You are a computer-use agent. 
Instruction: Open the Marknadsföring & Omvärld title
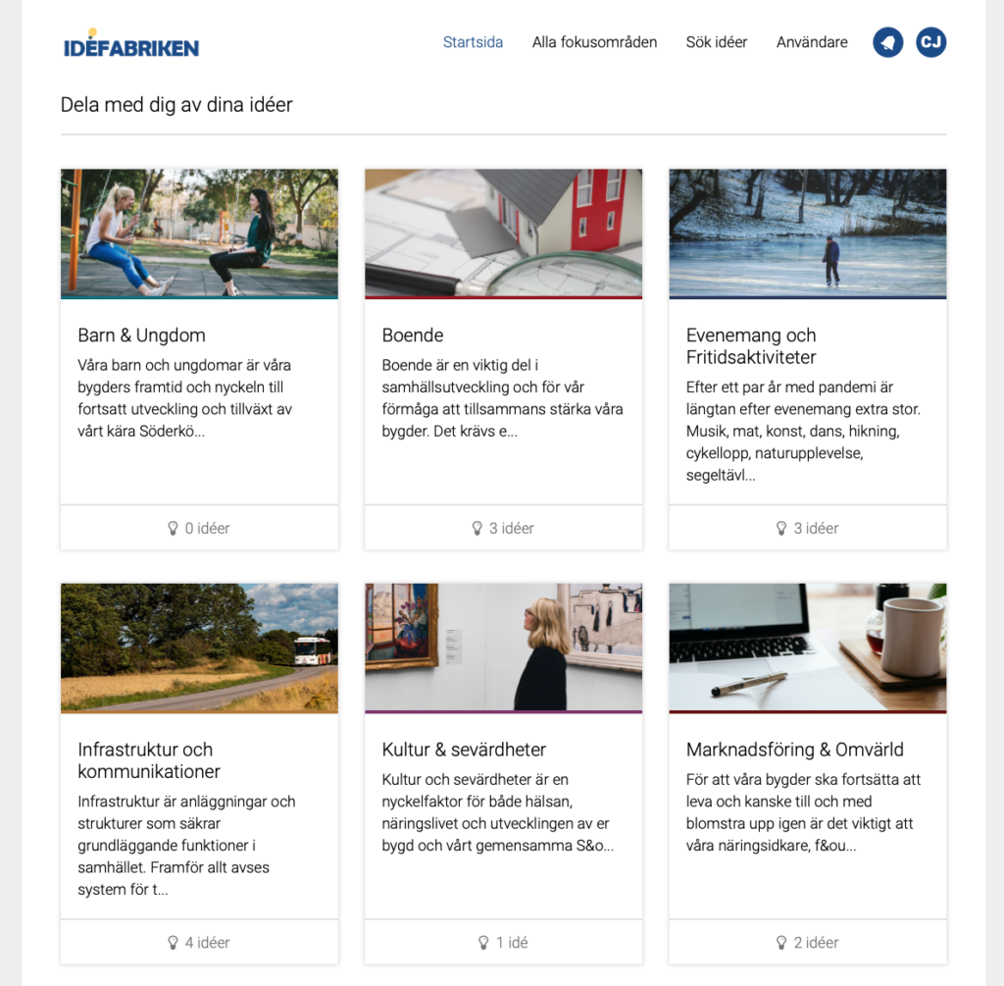tap(794, 750)
